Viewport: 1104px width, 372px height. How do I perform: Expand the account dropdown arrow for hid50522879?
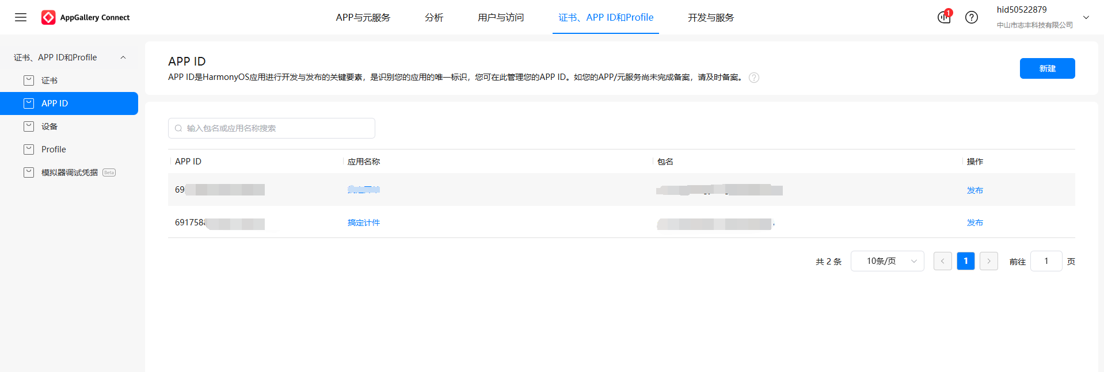tap(1086, 17)
